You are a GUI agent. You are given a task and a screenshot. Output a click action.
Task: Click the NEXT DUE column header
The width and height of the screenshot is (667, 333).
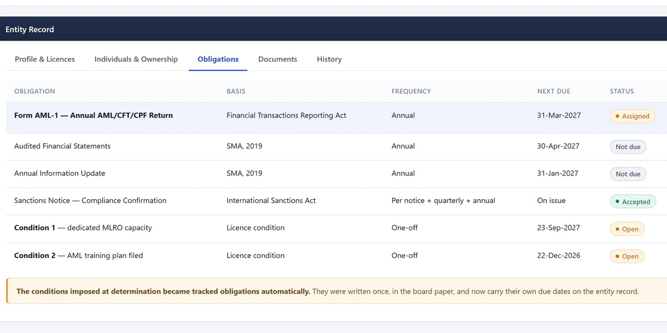(554, 91)
